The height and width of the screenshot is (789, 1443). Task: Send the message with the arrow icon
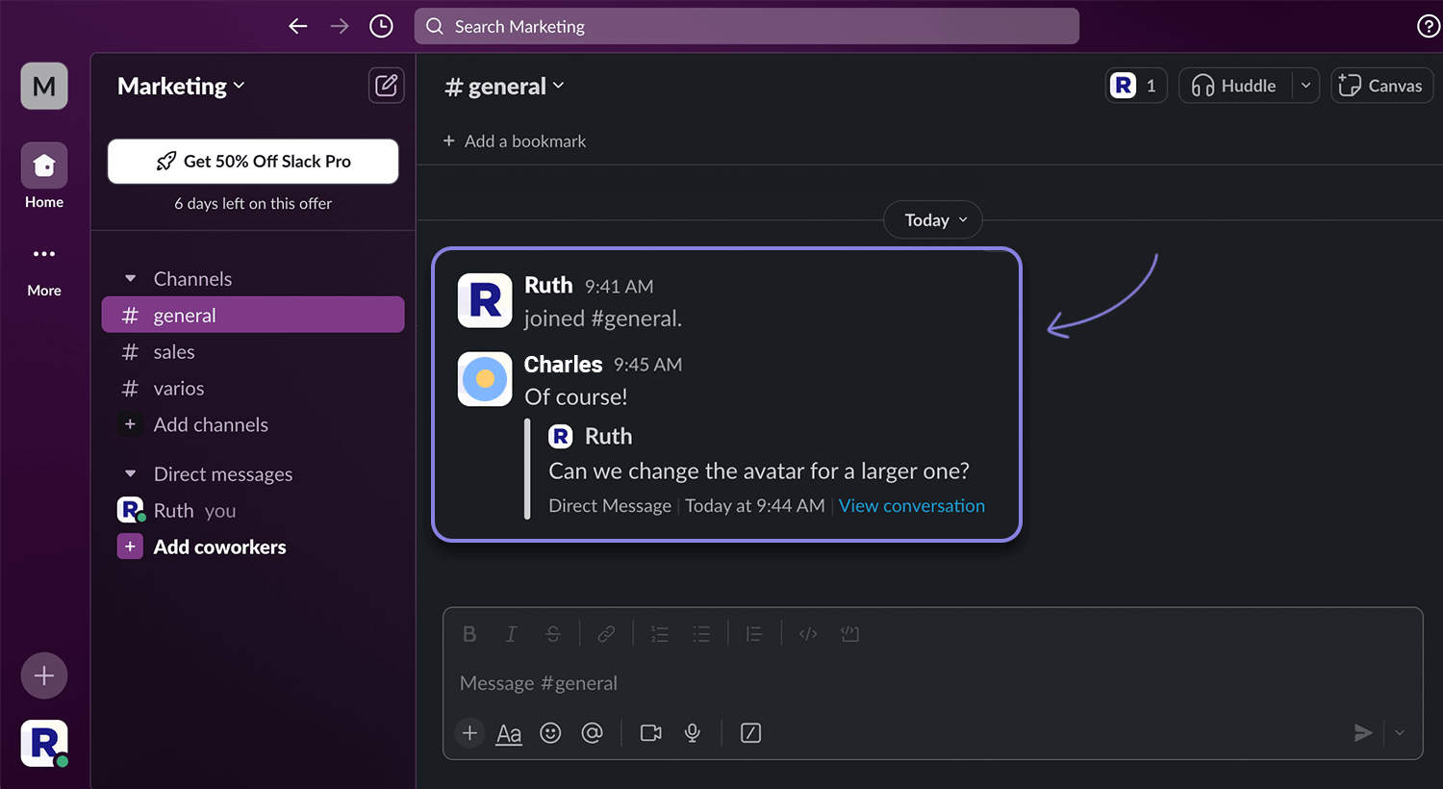[x=1363, y=733]
